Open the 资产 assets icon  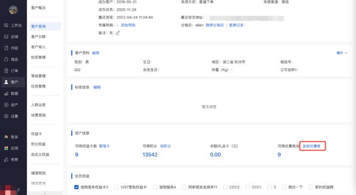tap(6, 105)
